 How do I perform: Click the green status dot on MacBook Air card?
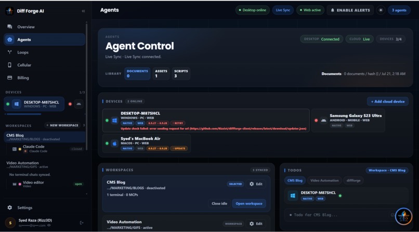pos(107,143)
